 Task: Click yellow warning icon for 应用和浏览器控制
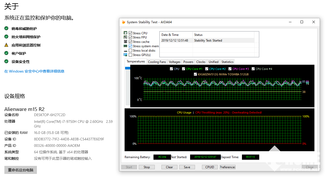pos(6,45)
